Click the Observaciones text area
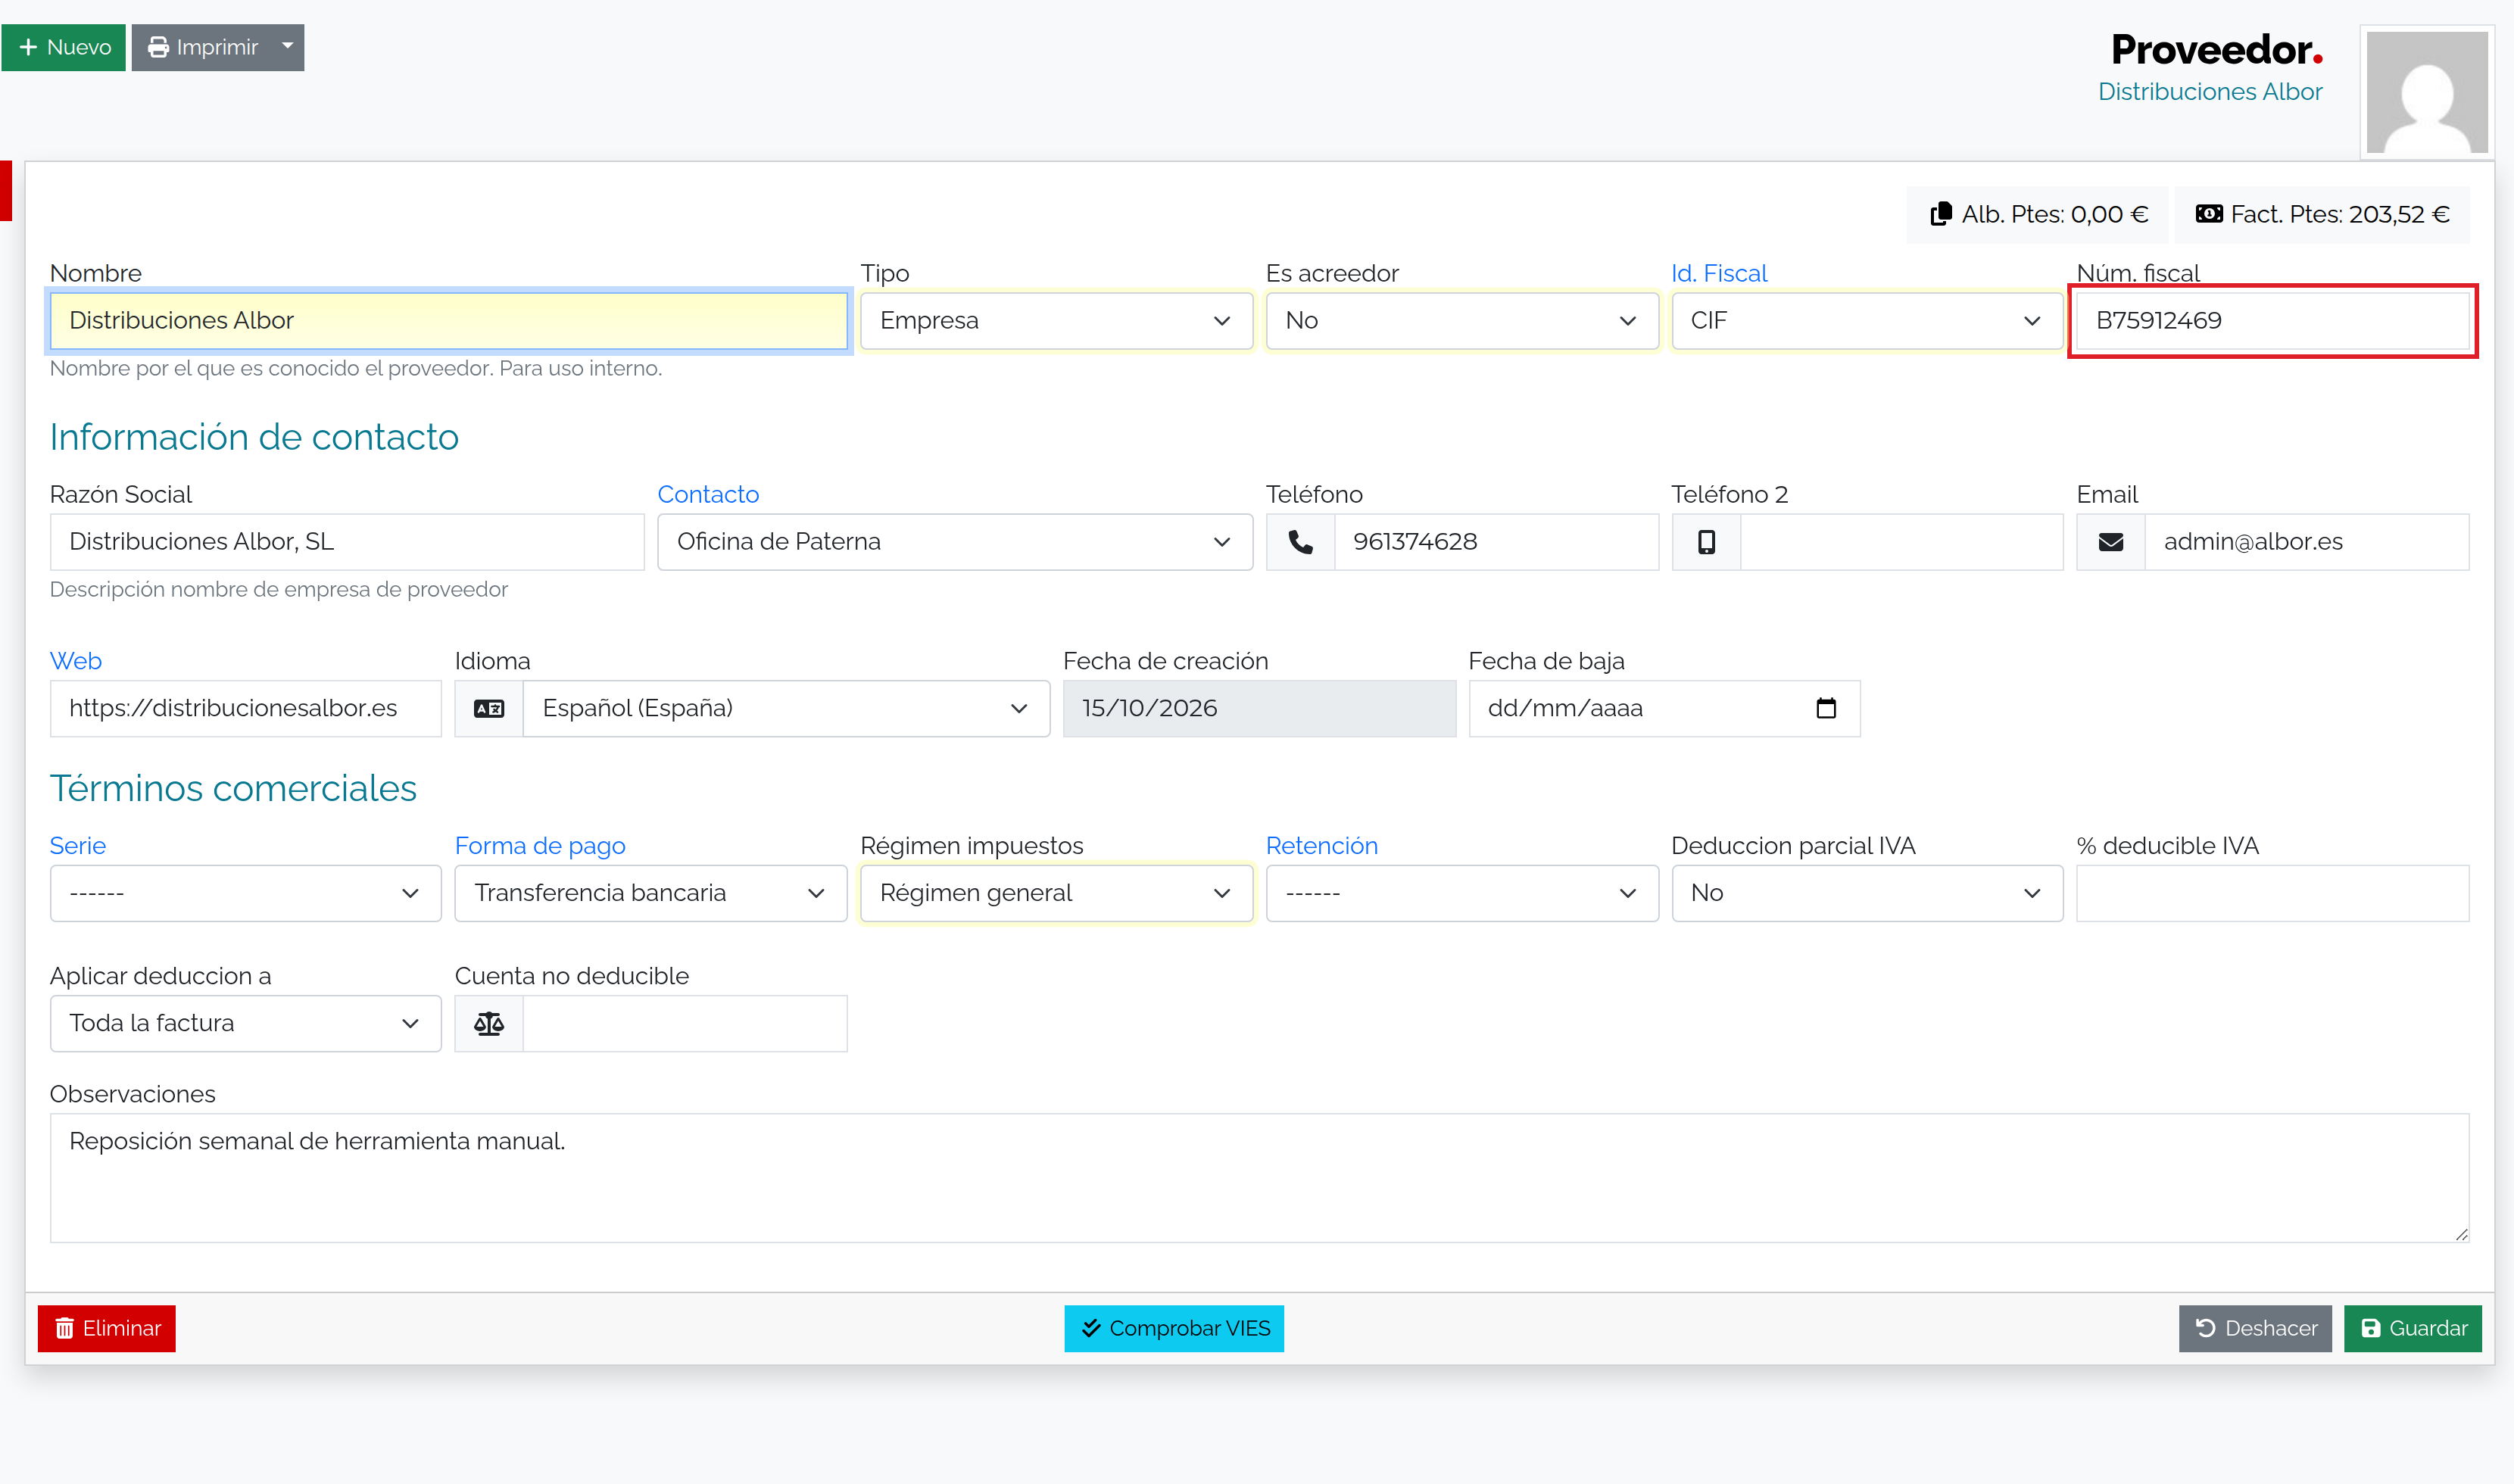2514x1484 pixels. pos(1259,1179)
